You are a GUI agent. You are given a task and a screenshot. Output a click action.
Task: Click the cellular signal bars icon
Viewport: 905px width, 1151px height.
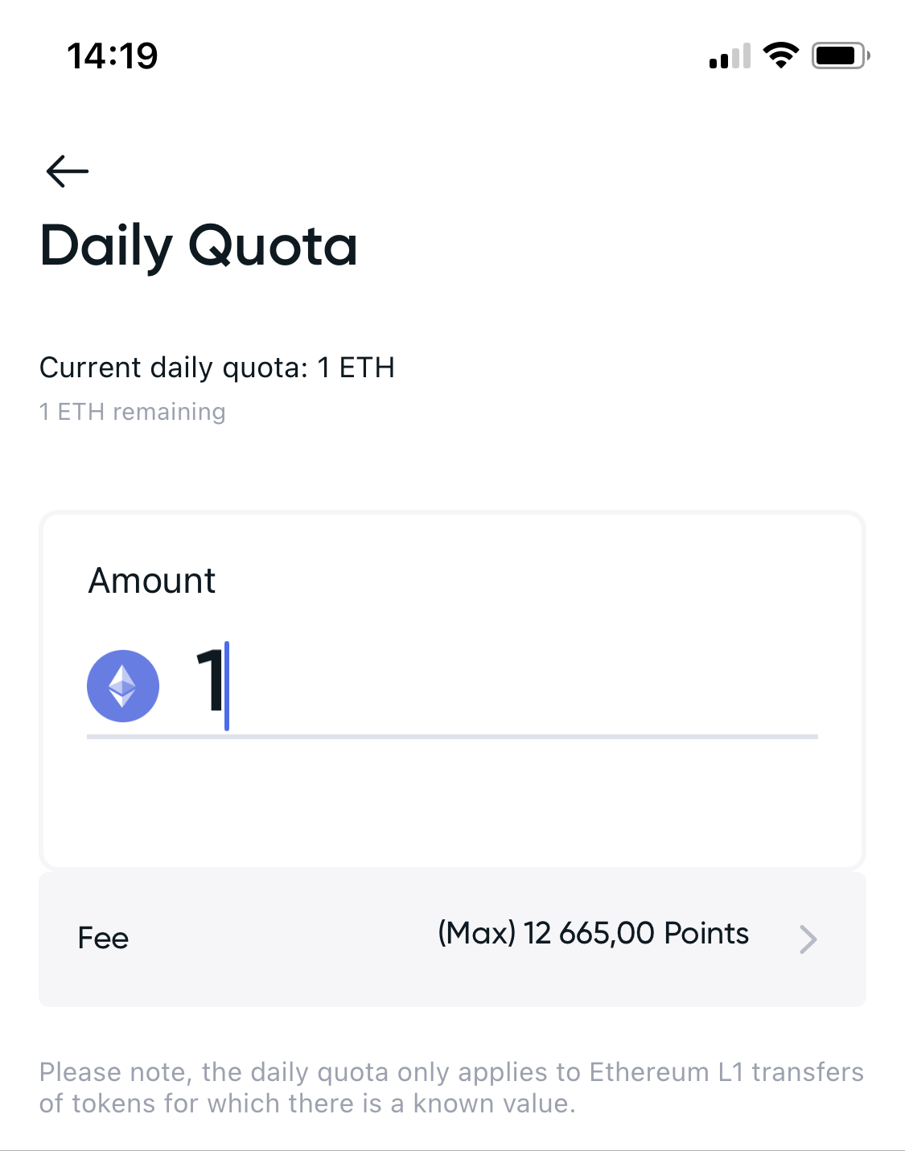730,56
